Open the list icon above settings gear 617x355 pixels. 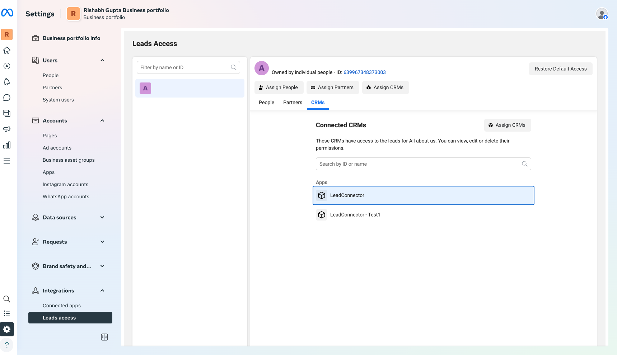(x=7, y=313)
